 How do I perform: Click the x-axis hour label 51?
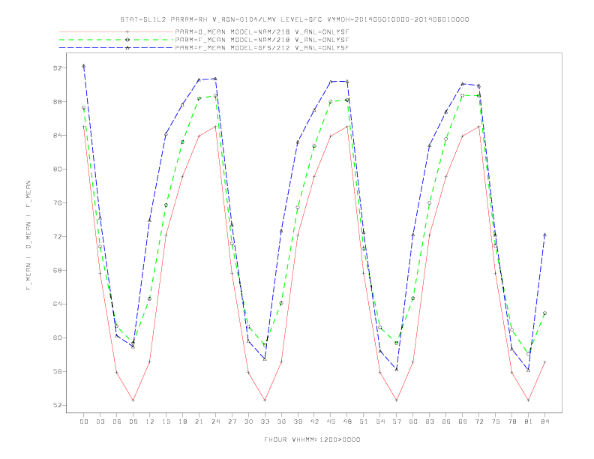364,421
